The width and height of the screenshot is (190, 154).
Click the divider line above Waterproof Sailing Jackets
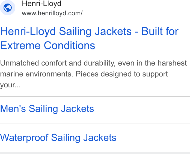tap(95, 123)
